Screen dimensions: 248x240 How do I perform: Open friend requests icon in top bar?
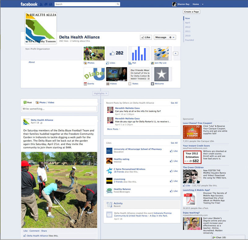point(41,4)
